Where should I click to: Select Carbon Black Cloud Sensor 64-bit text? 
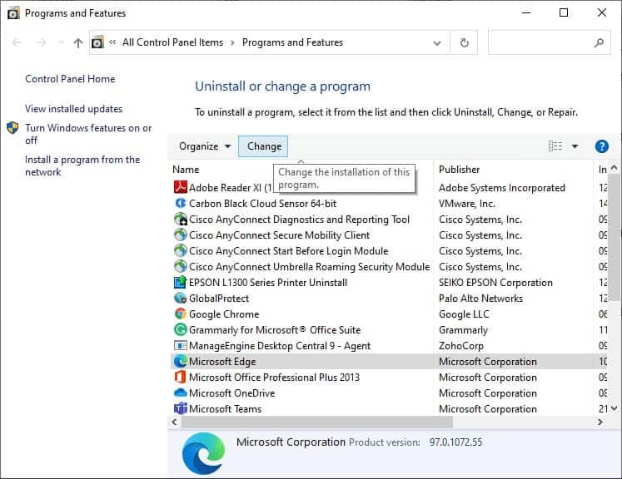(262, 204)
